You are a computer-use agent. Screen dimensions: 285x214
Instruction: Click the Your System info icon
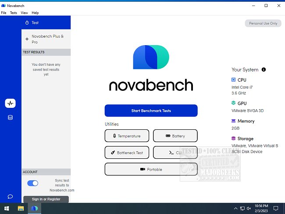coord(263,70)
